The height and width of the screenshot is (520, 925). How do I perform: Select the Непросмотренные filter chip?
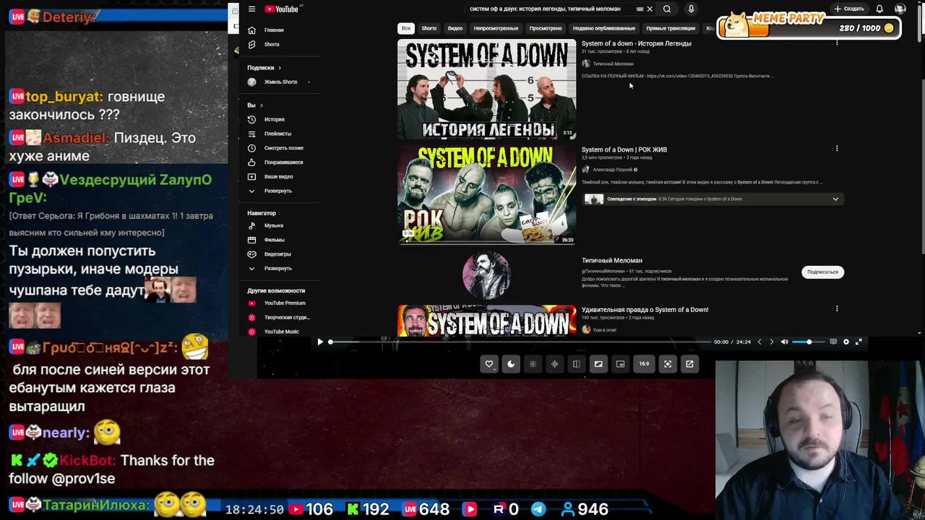coord(496,28)
